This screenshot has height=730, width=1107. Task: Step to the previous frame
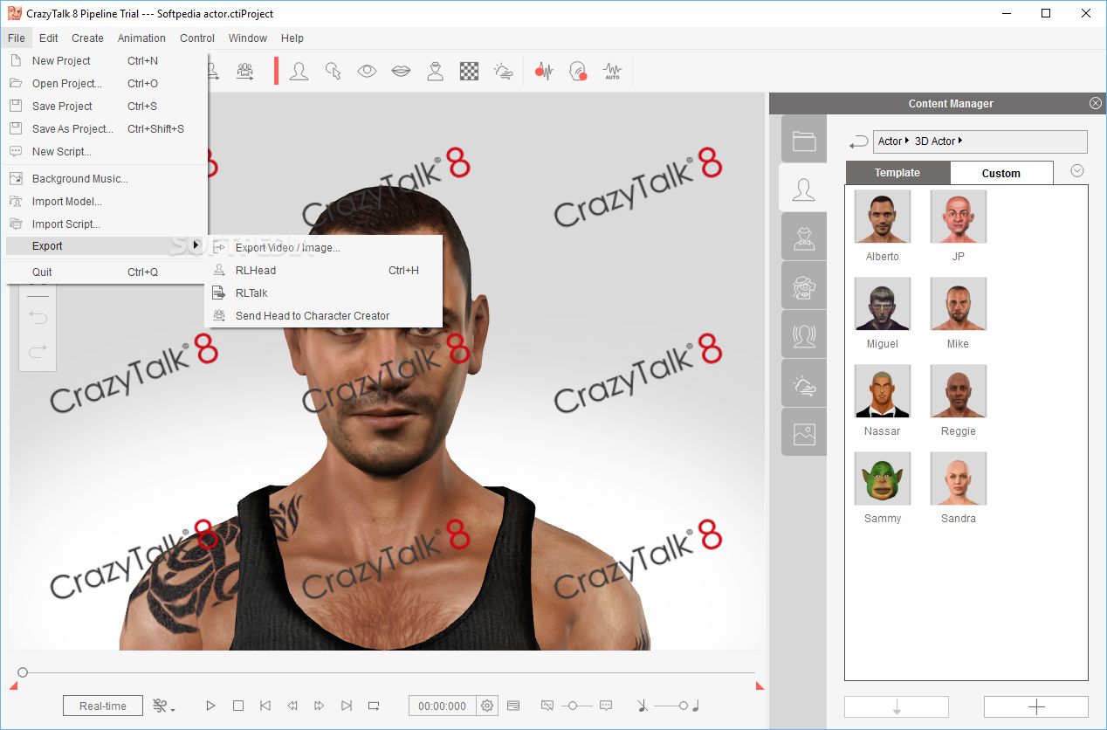[292, 706]
